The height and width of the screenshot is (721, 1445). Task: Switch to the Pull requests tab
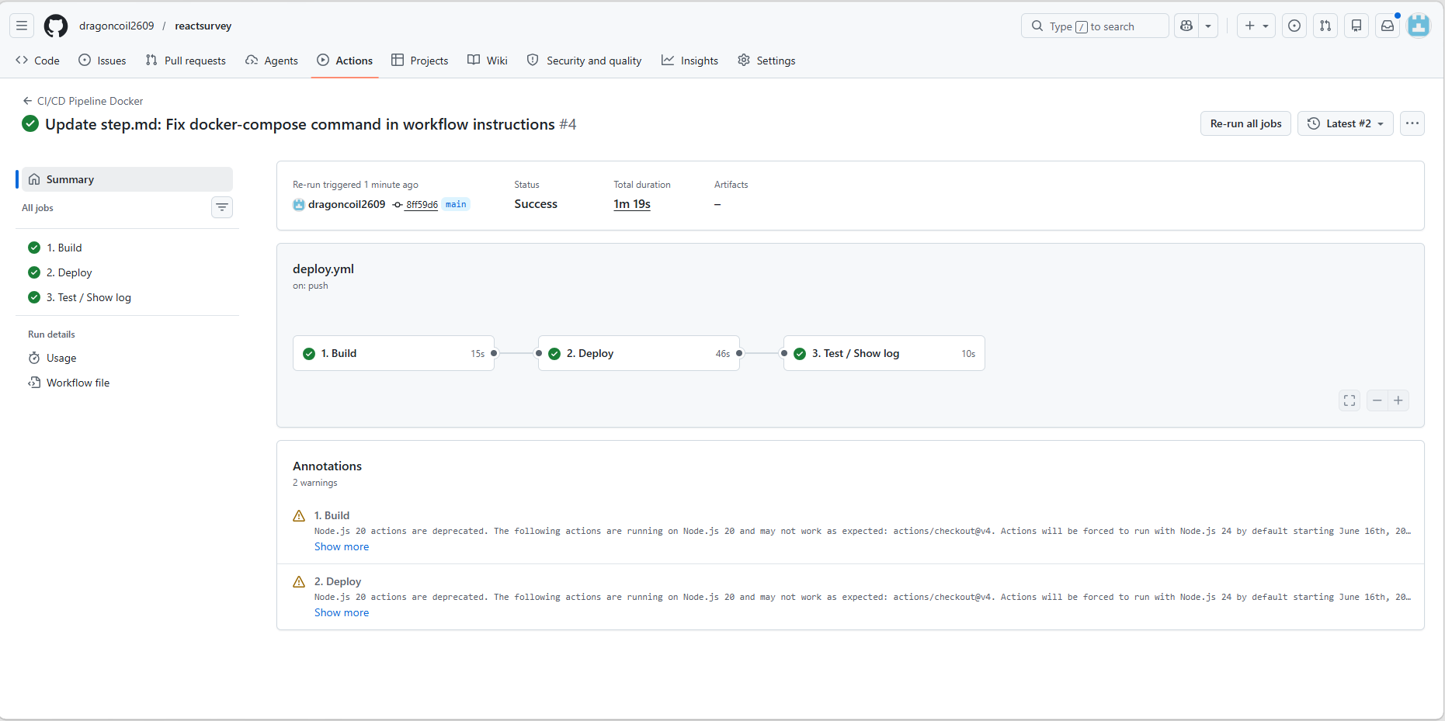pos(186,61)
